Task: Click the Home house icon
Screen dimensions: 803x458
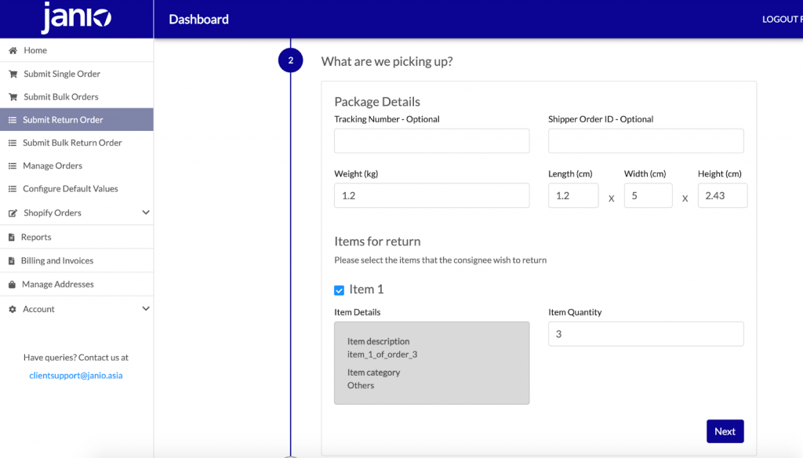Action: 13,50
